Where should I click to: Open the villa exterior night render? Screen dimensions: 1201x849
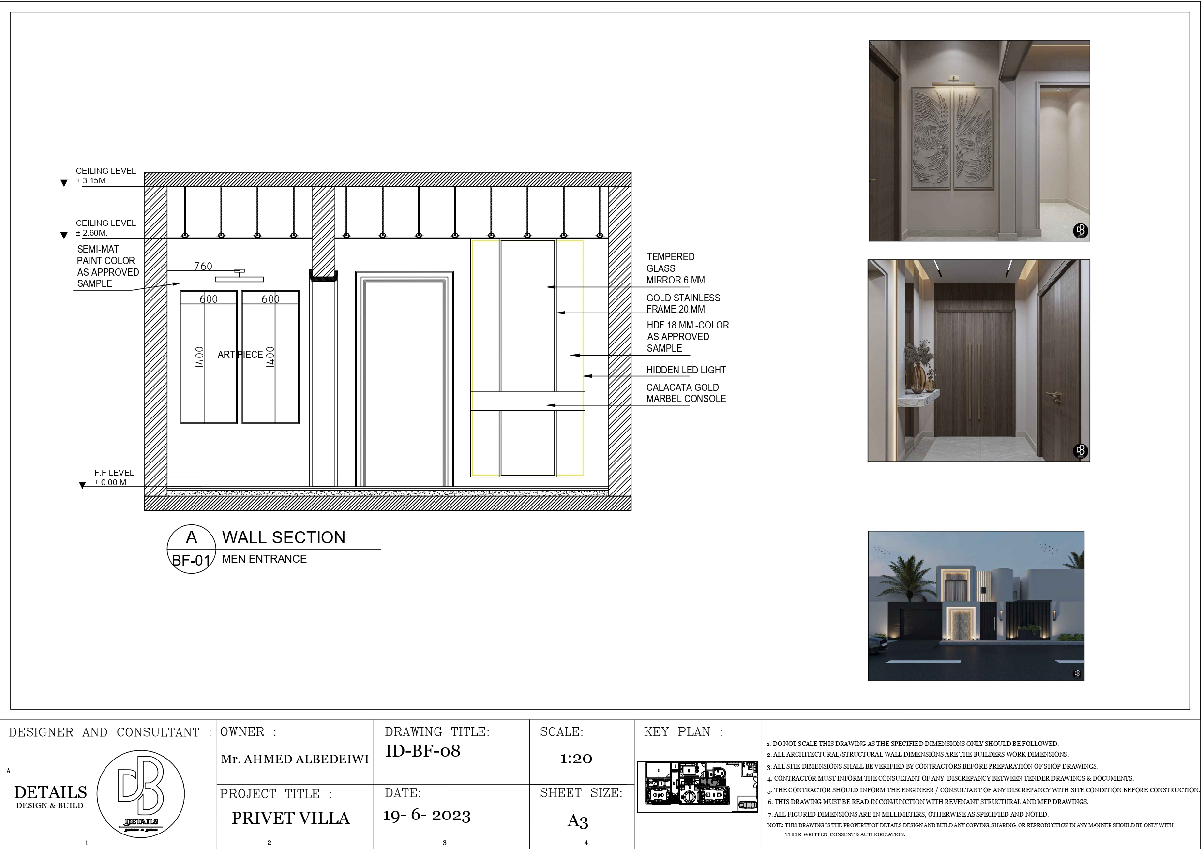click(976, 606)
